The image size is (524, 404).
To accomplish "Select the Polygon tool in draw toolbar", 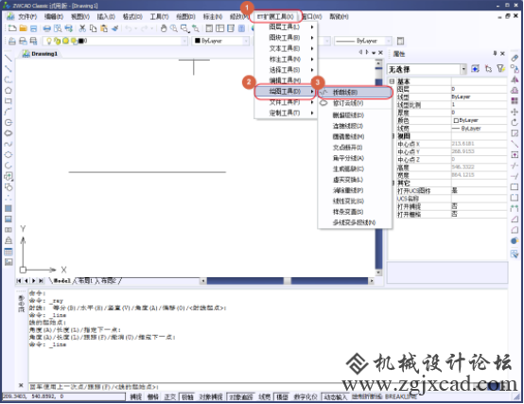I will 9,90.
